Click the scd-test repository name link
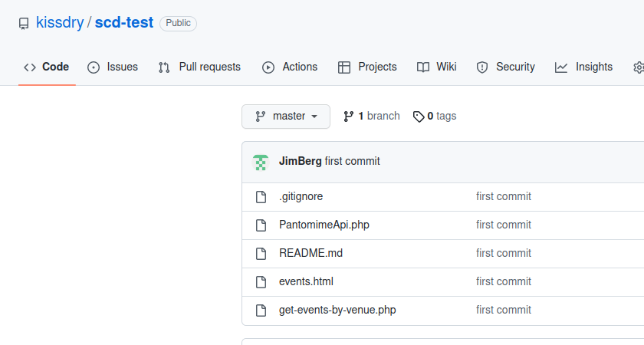Viewport: 644px width, 345px height. pyautogui.click(x=123, y=23)
